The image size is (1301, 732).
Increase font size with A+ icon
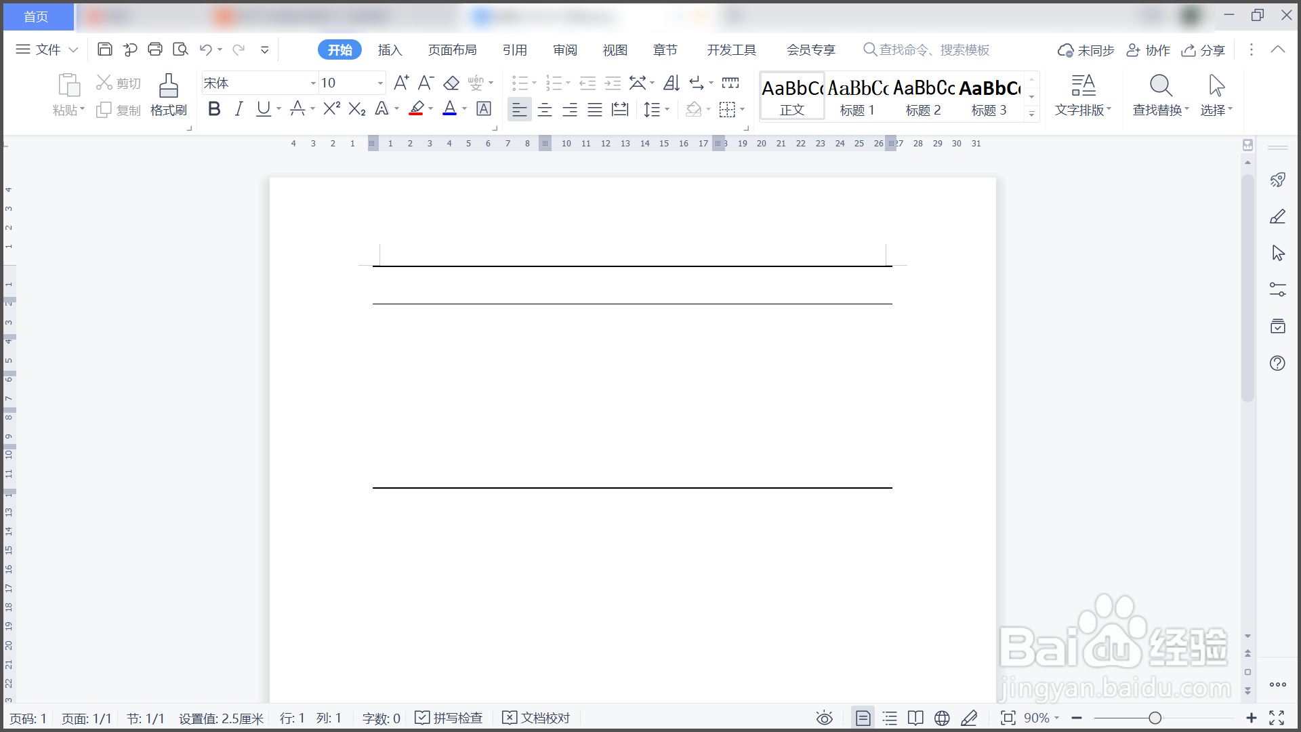click(401, 83)
